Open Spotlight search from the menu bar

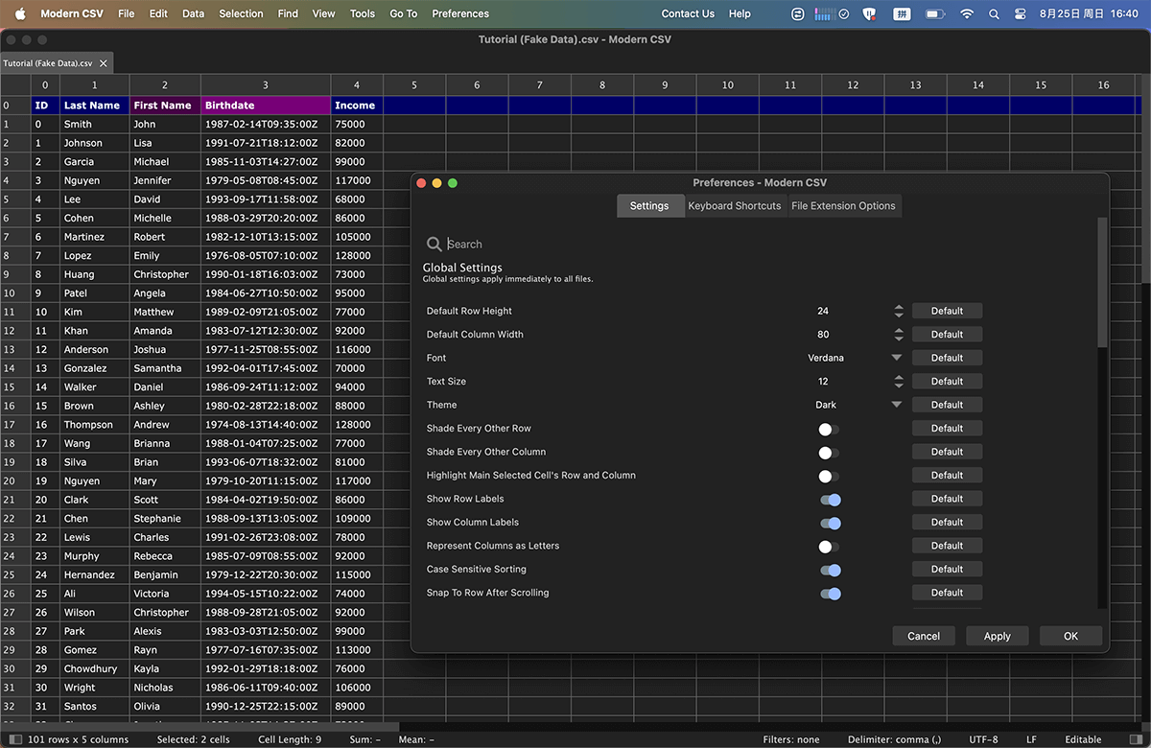[994, 13]
